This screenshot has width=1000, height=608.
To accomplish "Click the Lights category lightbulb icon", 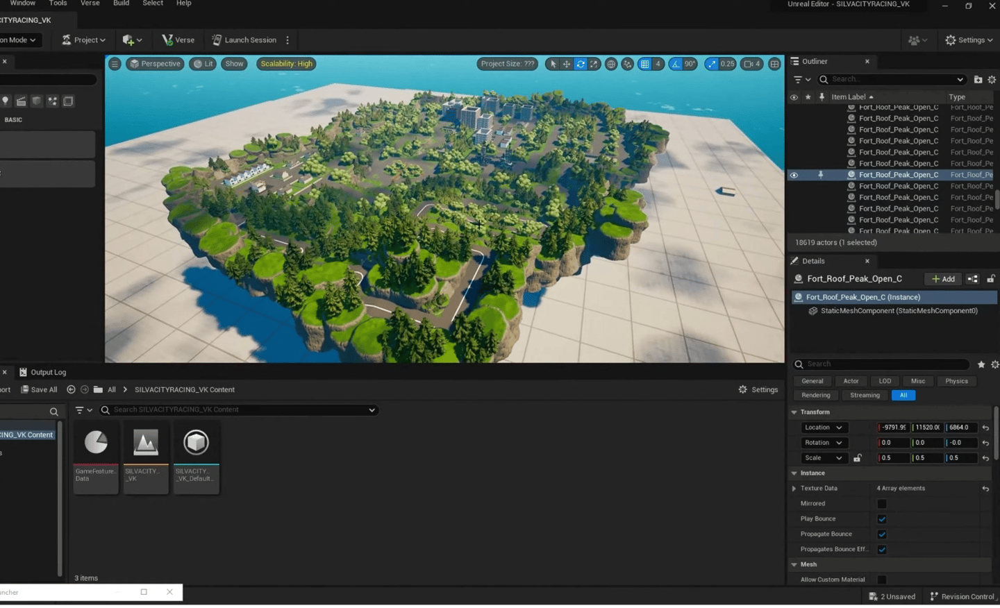I will (6, 101).
